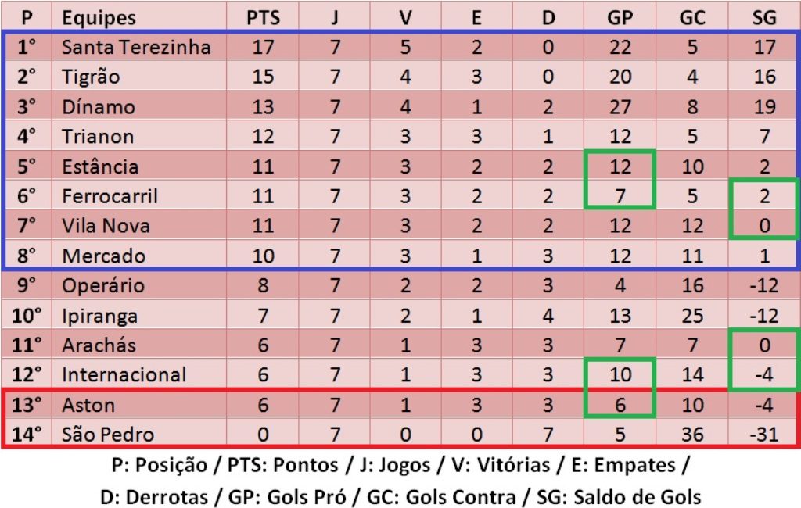Image resolution: width=801 pixels, height=508 pixels.
Task: Select the GC column header
Action: click(692, 18)
